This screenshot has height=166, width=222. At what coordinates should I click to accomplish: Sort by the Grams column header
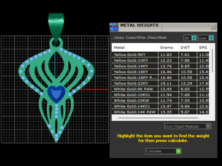tap(168, 47)
